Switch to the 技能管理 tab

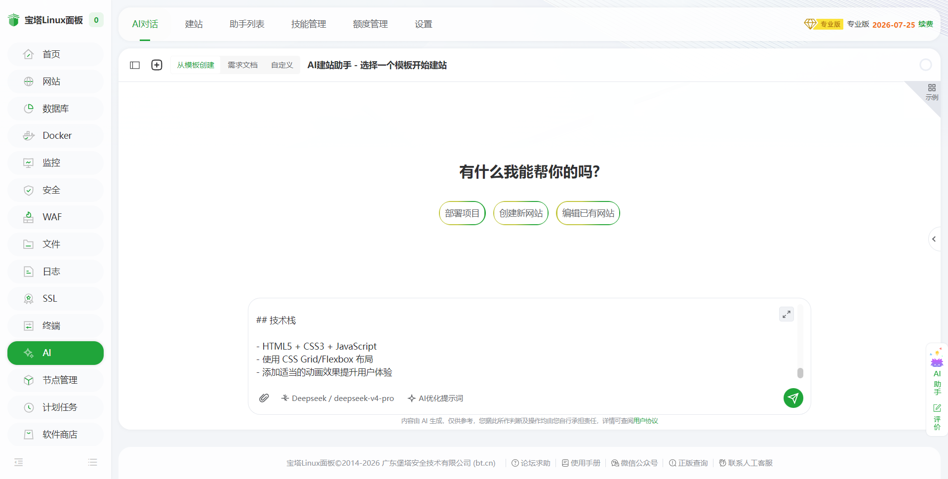(x=309, y=24)
